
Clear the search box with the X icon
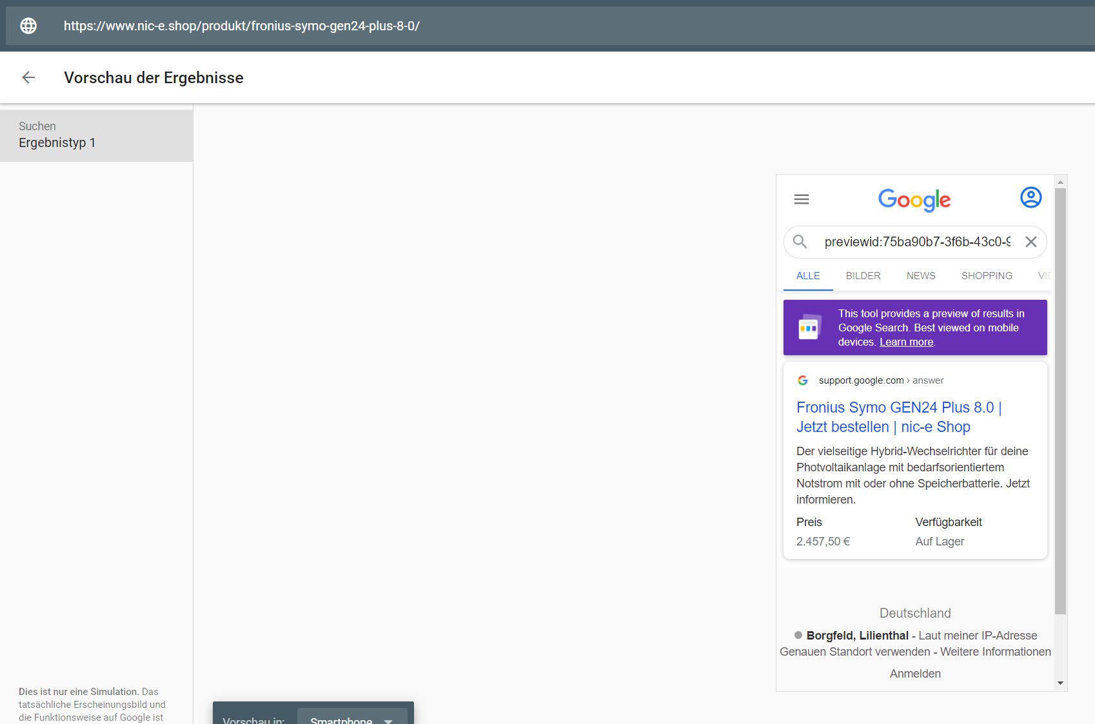point(1031,242)
